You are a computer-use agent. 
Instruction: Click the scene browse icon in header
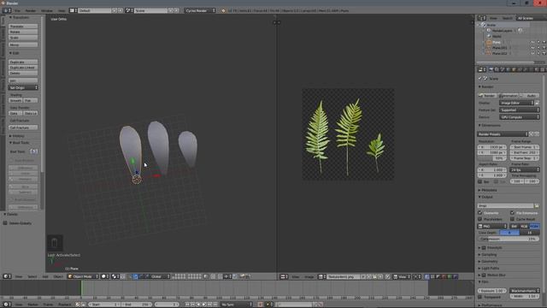[129, 10]
